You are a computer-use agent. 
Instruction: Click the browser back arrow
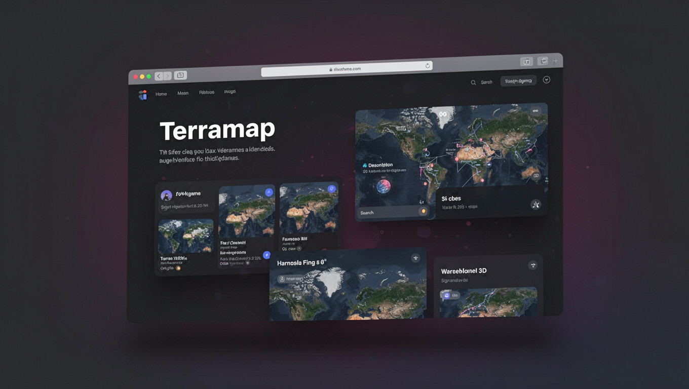click(159, 76)
